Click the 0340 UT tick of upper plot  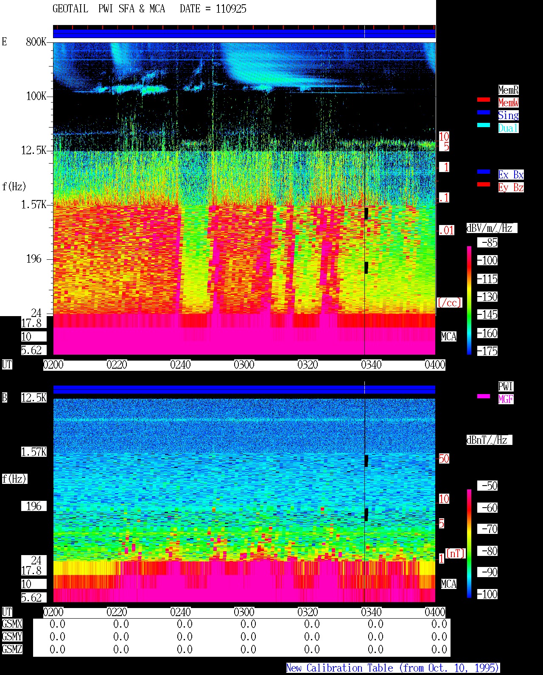[371, 365]
